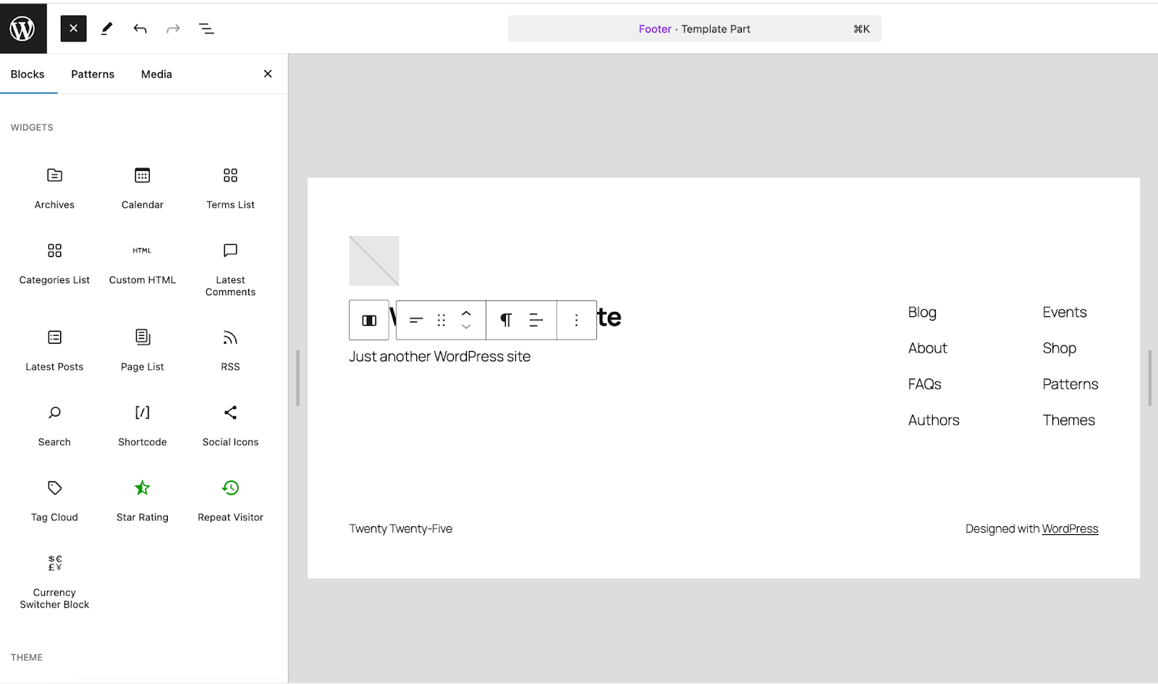Click the paragraph type icon in block toolbar
The width and height of the screenshot is (1158, 684).
[504, 319]
